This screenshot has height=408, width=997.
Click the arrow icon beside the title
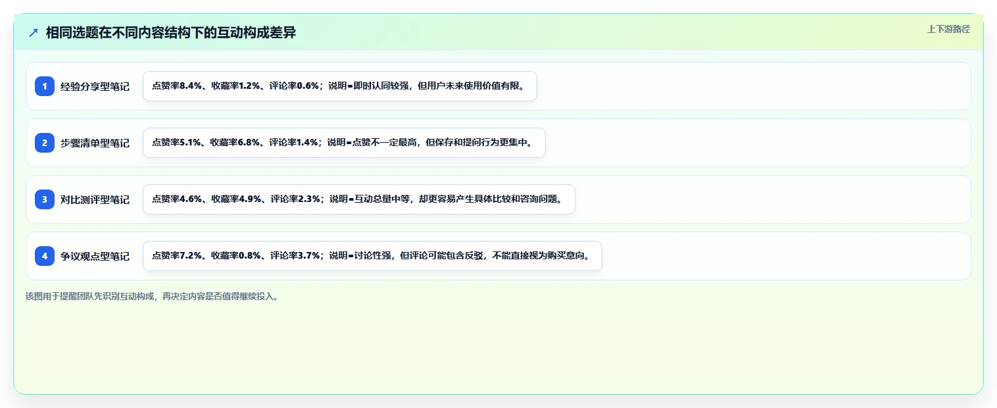(34, 32)
